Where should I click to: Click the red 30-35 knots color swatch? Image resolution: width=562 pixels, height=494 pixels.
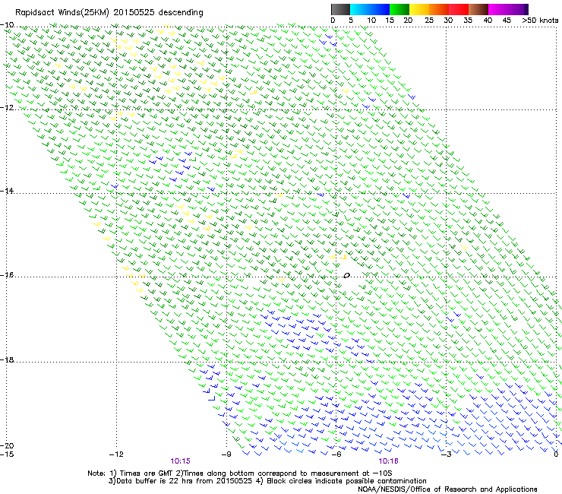[x=459, y=9]
